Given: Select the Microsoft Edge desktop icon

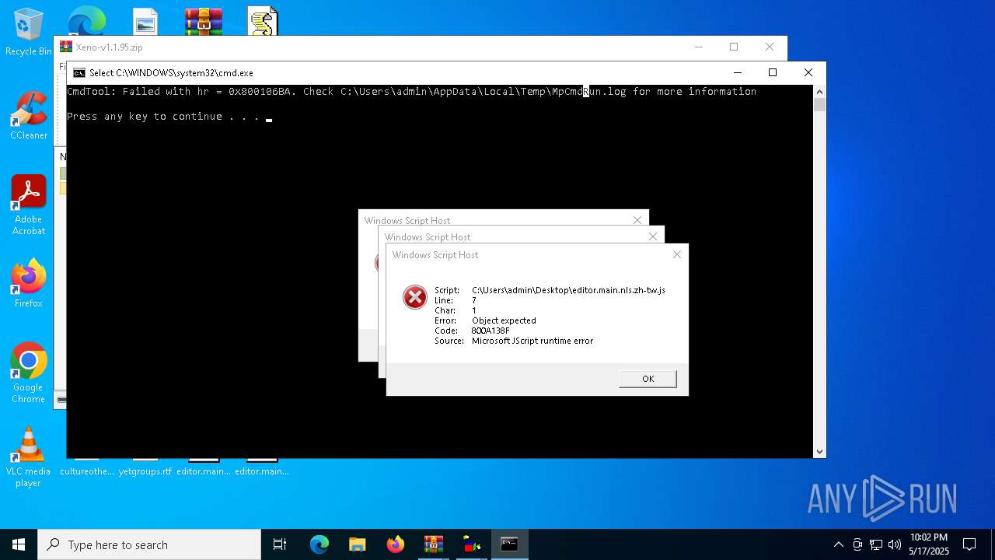Looking at the screenshot, I should coord(87,22).
